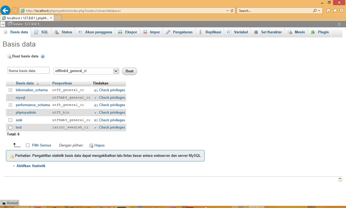
Task: Click the disabled checkbox for mysql
Action: pyautogui.click(x=11, y=97)
